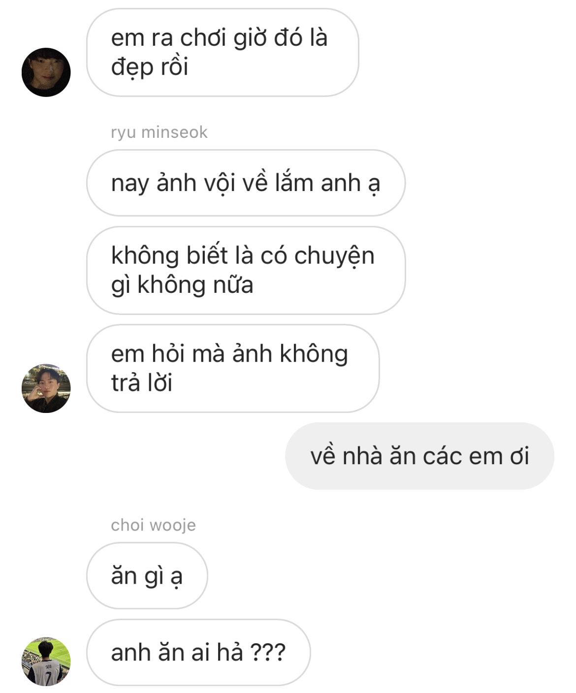Image resolution: width=576 pixels, height=693 pixels.
Task: Click the word 'vội' in minseok's first message
Action: (x=216, y=183)
